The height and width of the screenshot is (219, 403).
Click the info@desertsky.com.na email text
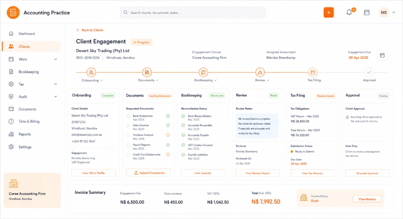87,135
